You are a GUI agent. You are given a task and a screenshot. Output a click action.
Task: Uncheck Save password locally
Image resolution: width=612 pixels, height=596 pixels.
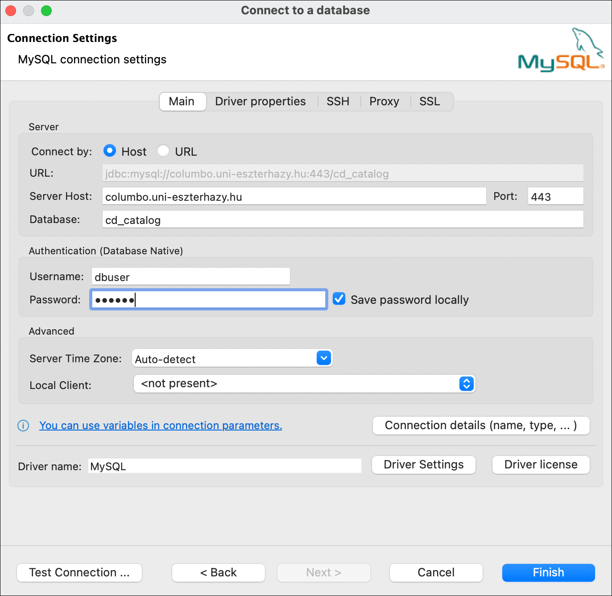[x=339, y=299]
